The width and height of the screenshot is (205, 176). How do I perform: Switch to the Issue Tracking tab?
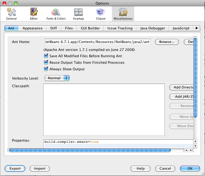click(x=120, y=28)
